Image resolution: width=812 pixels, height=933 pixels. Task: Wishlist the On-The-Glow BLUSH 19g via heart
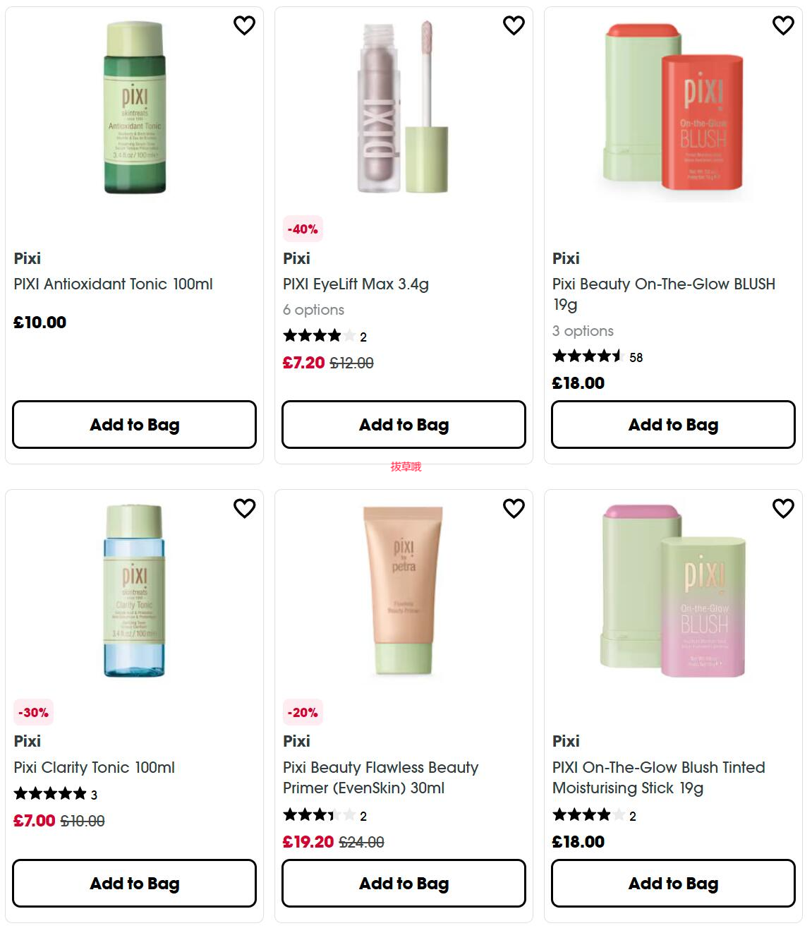[783, 25]
